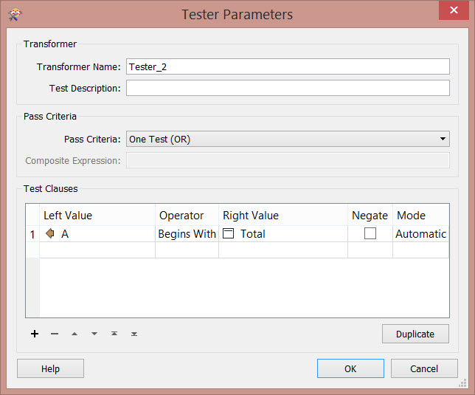Screen dimensions: 475x395
Task: Move selected clause down one row
Action: 94,334
